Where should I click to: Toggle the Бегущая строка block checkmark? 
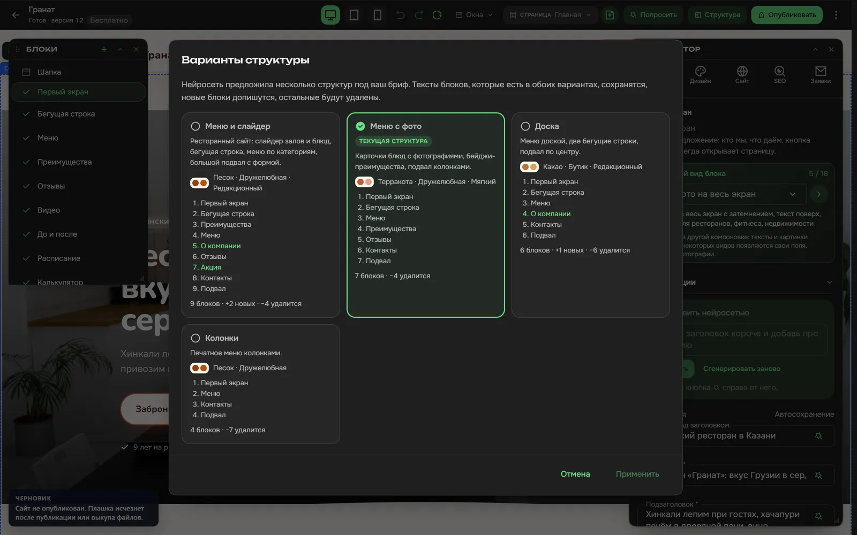coord(26,114)
